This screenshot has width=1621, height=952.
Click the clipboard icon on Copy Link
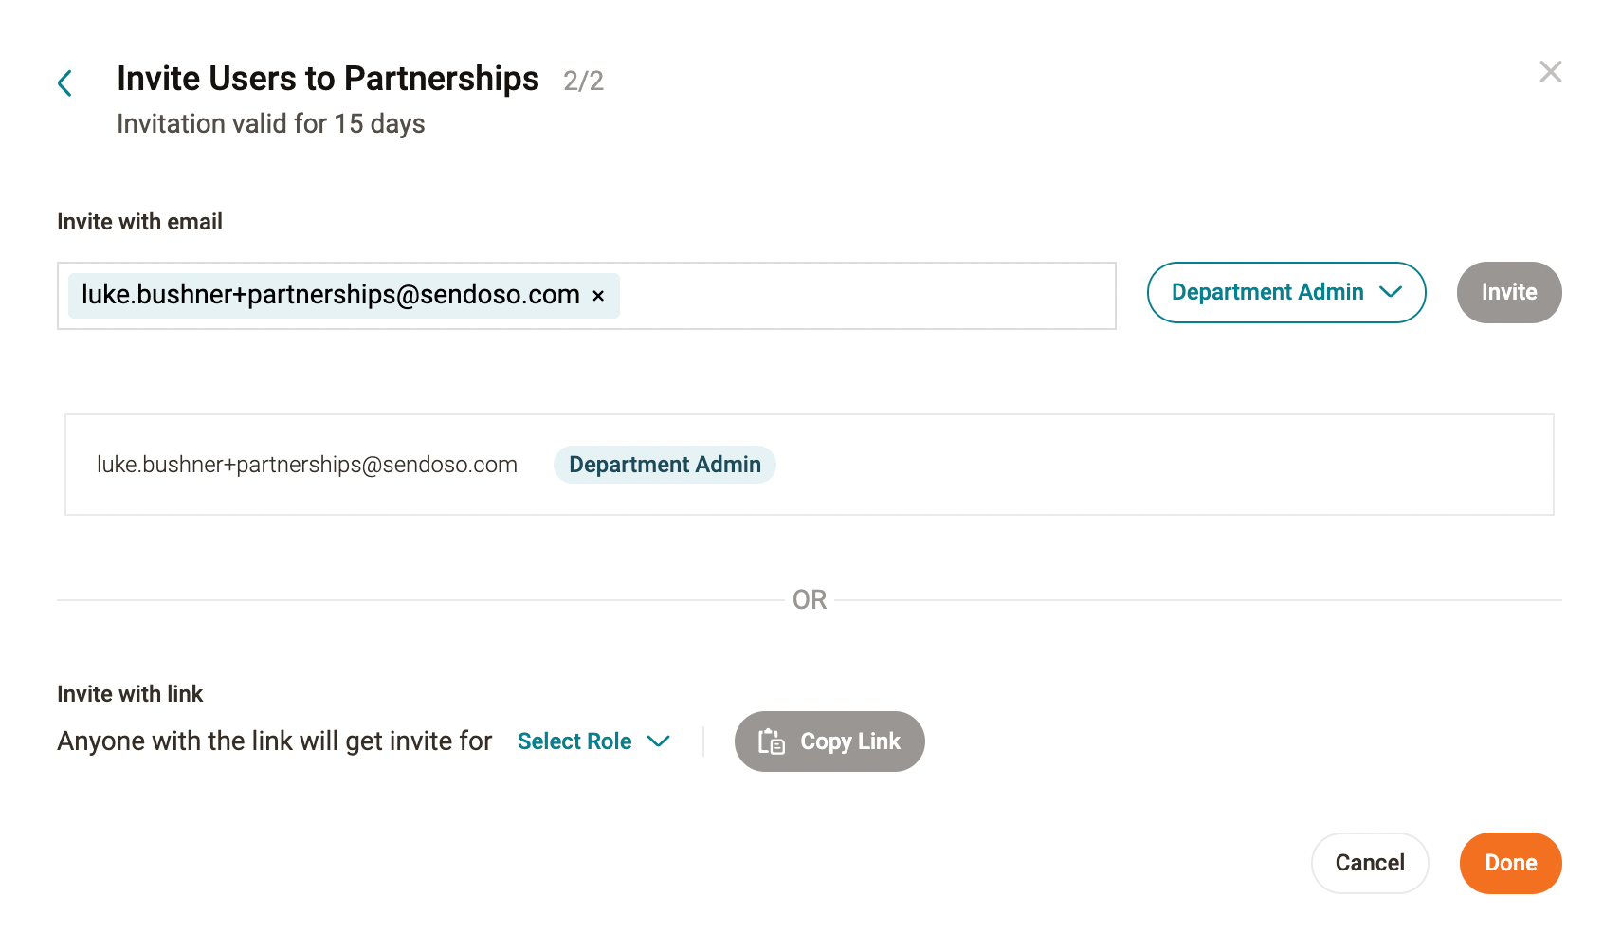772,741
